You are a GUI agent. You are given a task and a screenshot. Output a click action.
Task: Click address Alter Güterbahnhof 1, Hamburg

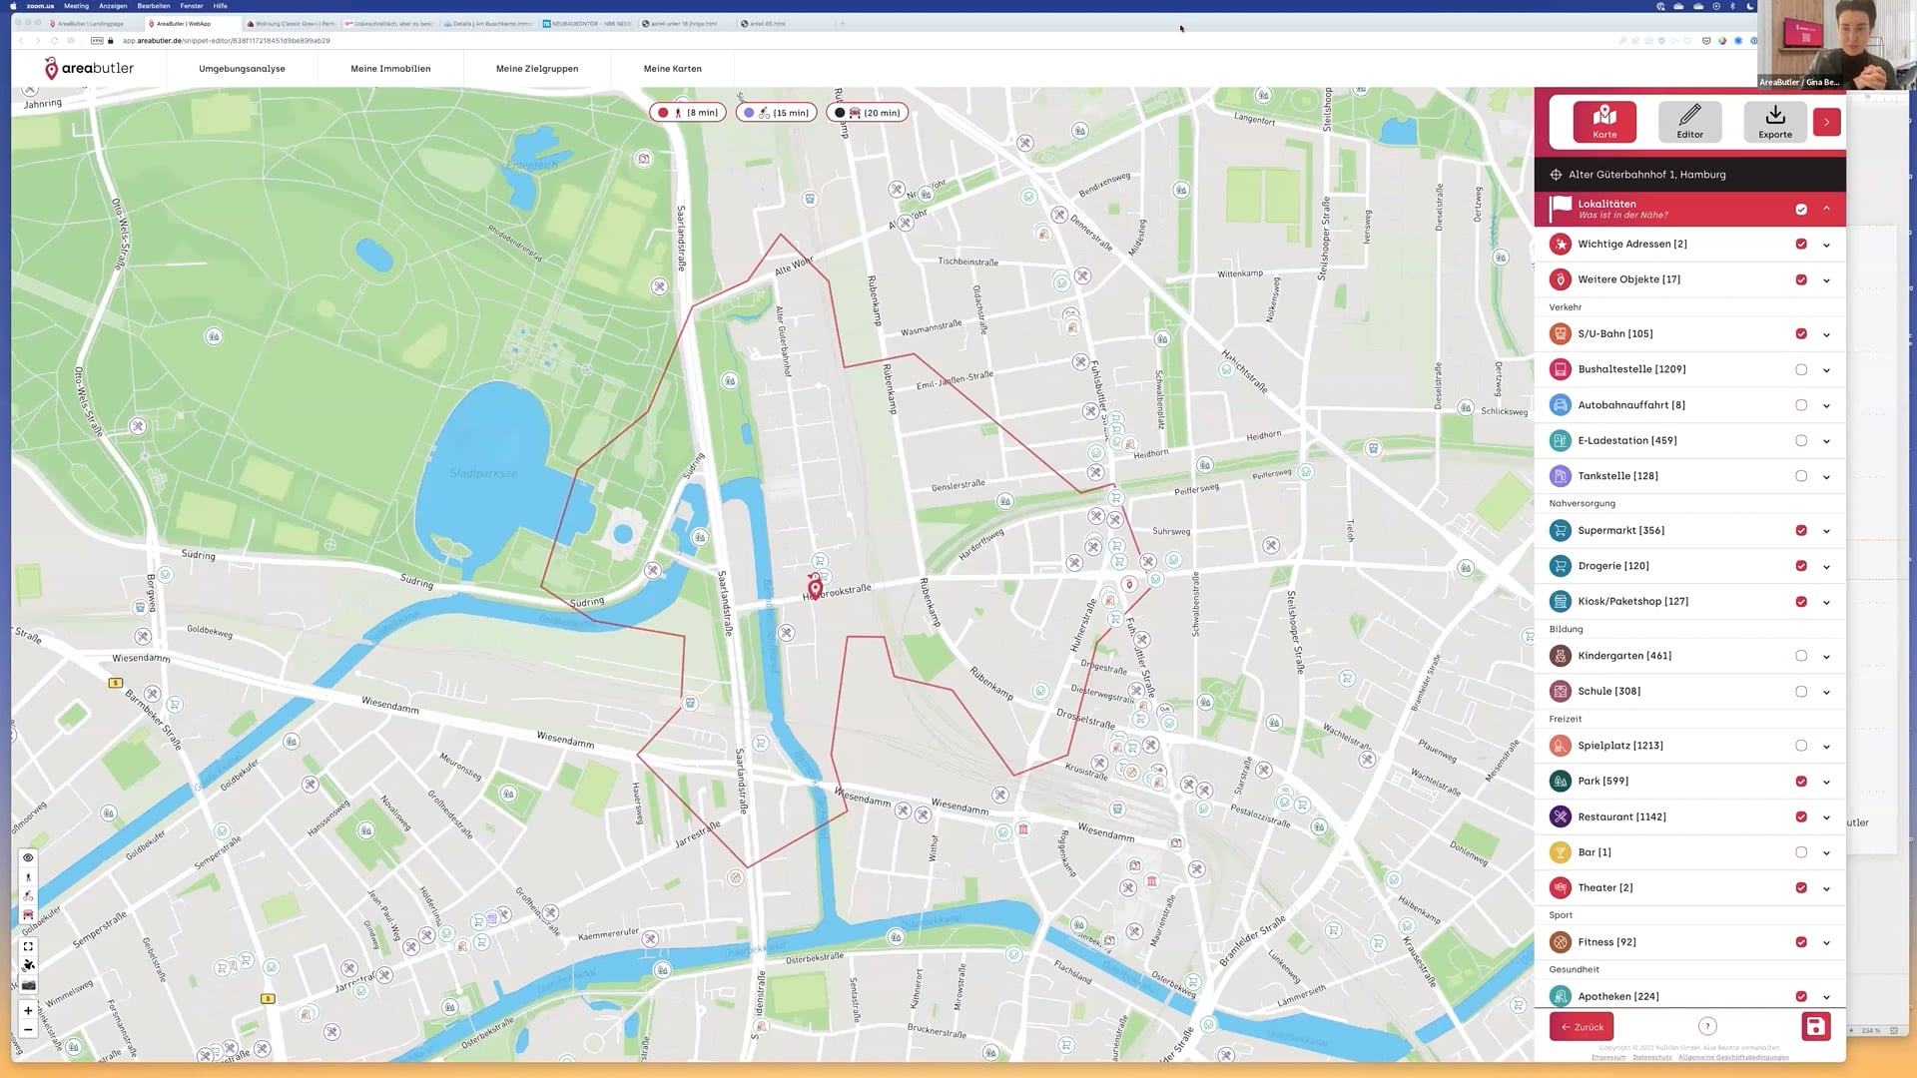(1646, 175)
